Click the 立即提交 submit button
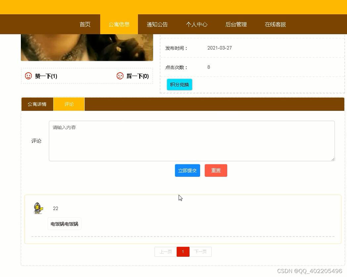The width and height of the screenshot is (347, 277). click(x=187, y=170)
